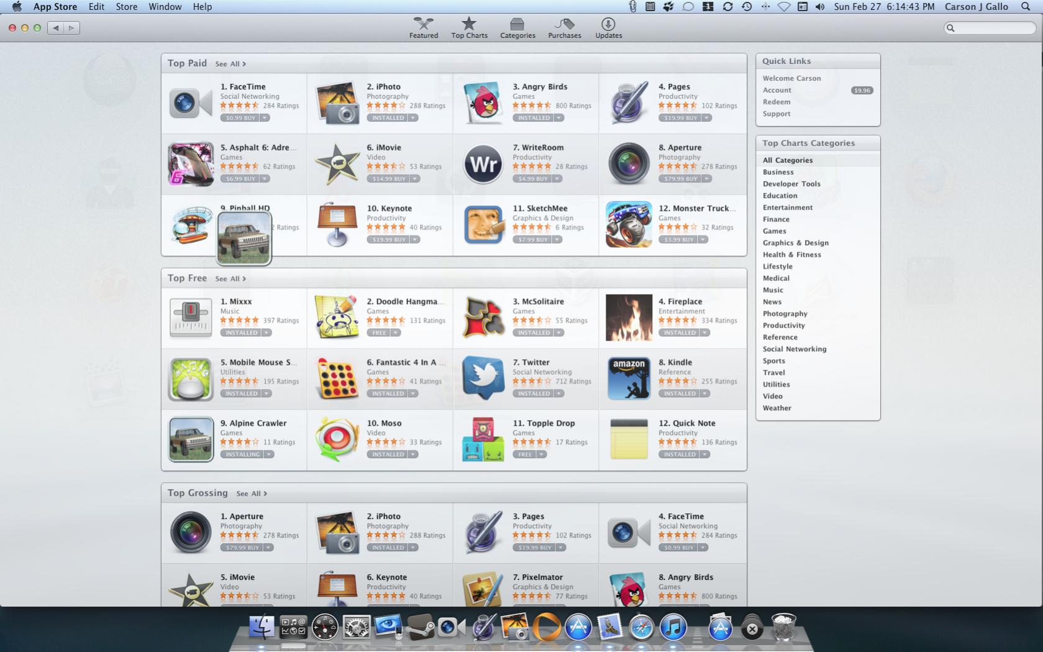The height and width of the screenshot is (652, 1043).
Task: Open the Kindle amazon icon
Action: 629,378
